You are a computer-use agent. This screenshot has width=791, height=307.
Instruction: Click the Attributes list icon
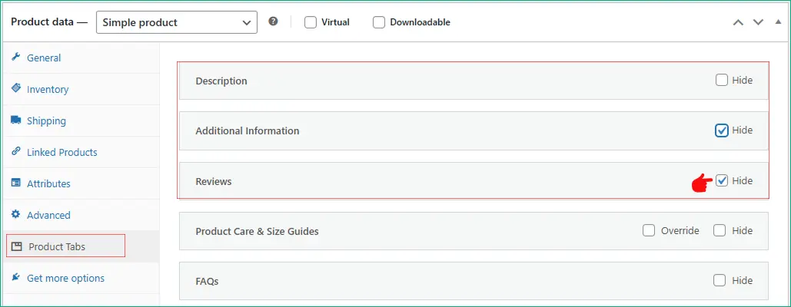click(x=15, y=183)
